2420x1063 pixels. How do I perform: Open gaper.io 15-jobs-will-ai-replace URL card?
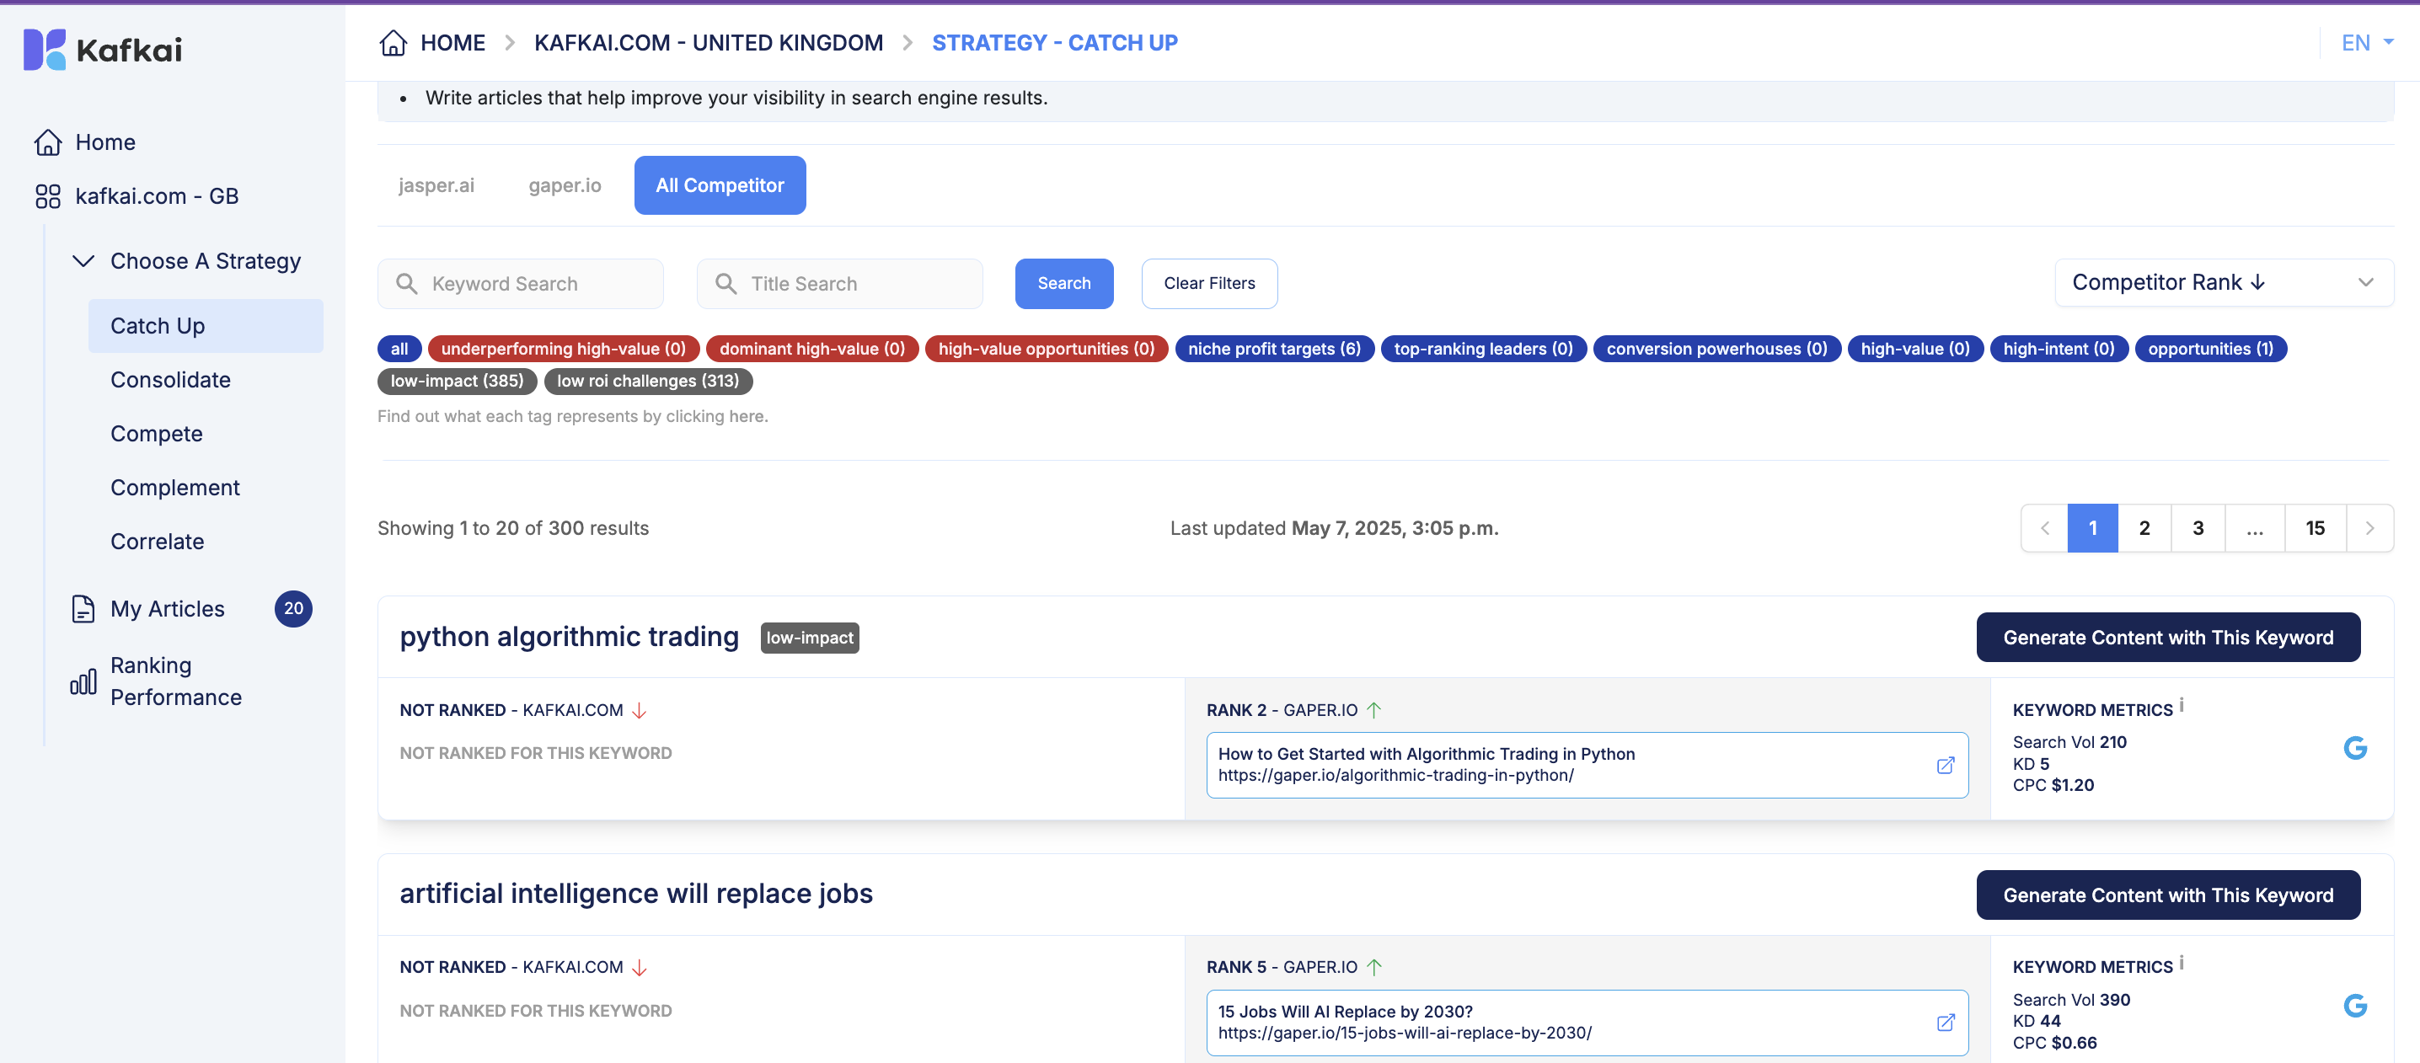click(1587, 1022)
